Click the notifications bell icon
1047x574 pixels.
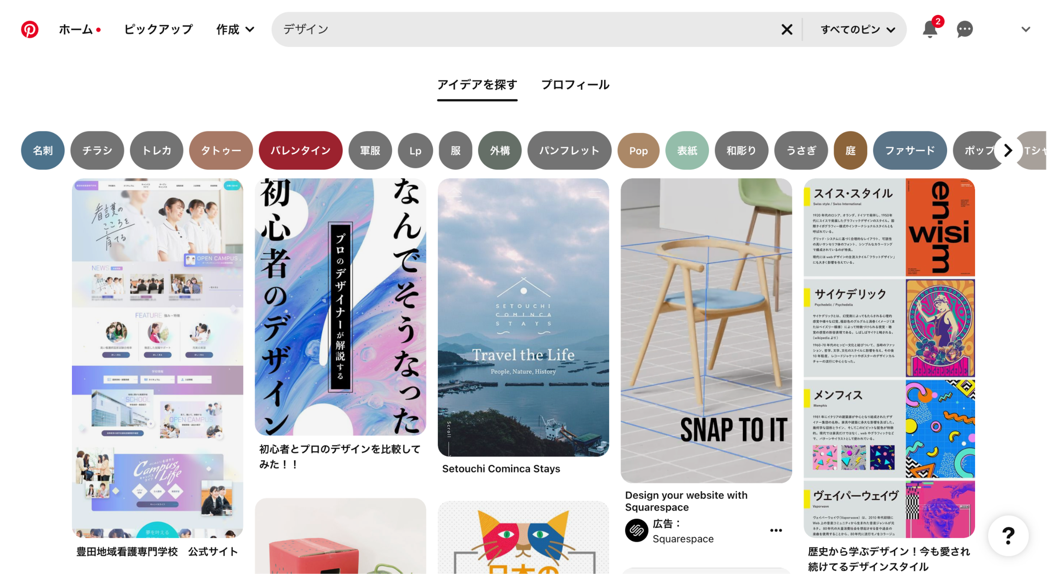click(930, 29)
